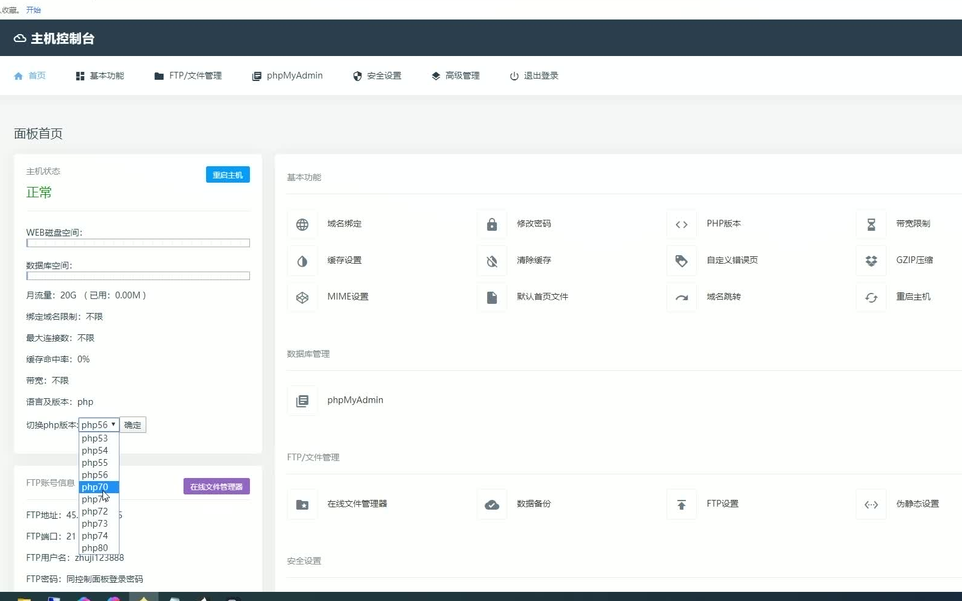
Task: Click 伪静态设置 text label
Action: (x=917, y=504)
